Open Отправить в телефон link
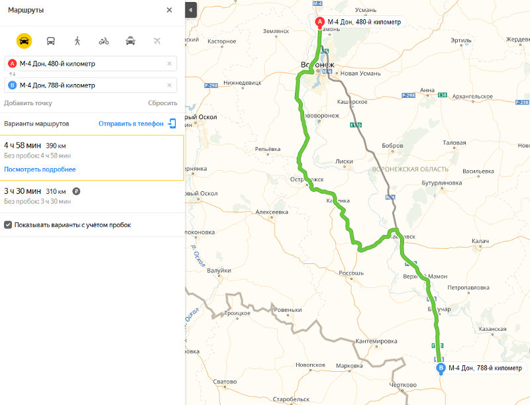This screenshot has width=530, height=405. click(131, 124)
